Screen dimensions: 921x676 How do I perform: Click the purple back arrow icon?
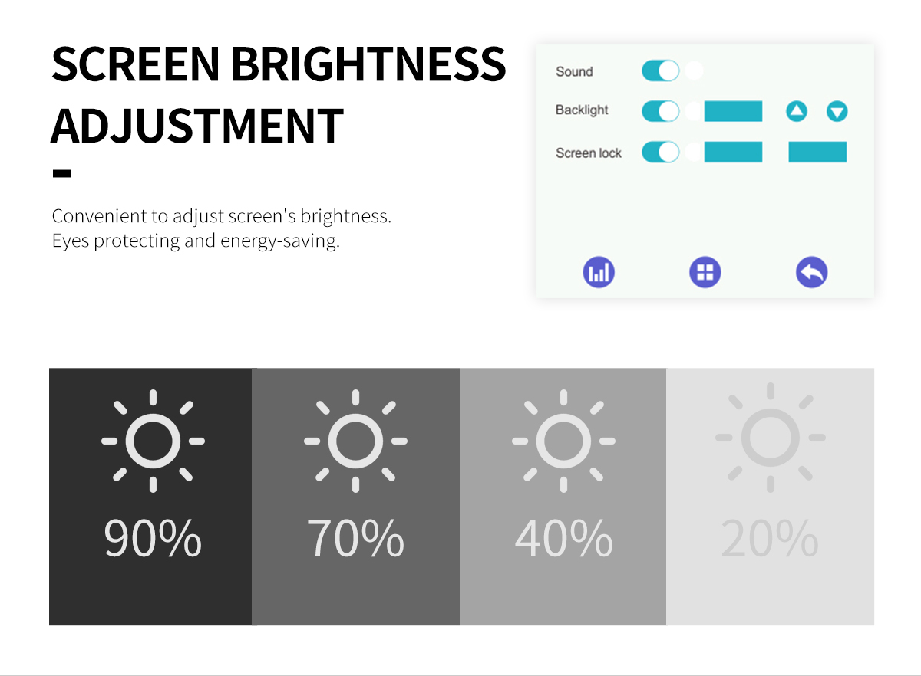(811, 272)
